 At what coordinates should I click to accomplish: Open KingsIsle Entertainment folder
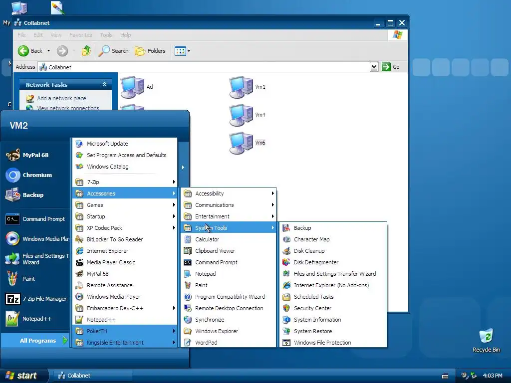pos(125,343)
